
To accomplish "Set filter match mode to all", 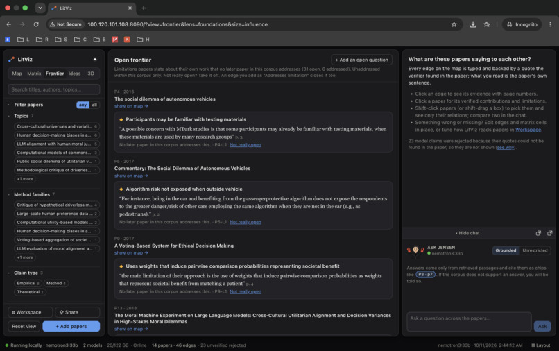I will coord(94,105).
